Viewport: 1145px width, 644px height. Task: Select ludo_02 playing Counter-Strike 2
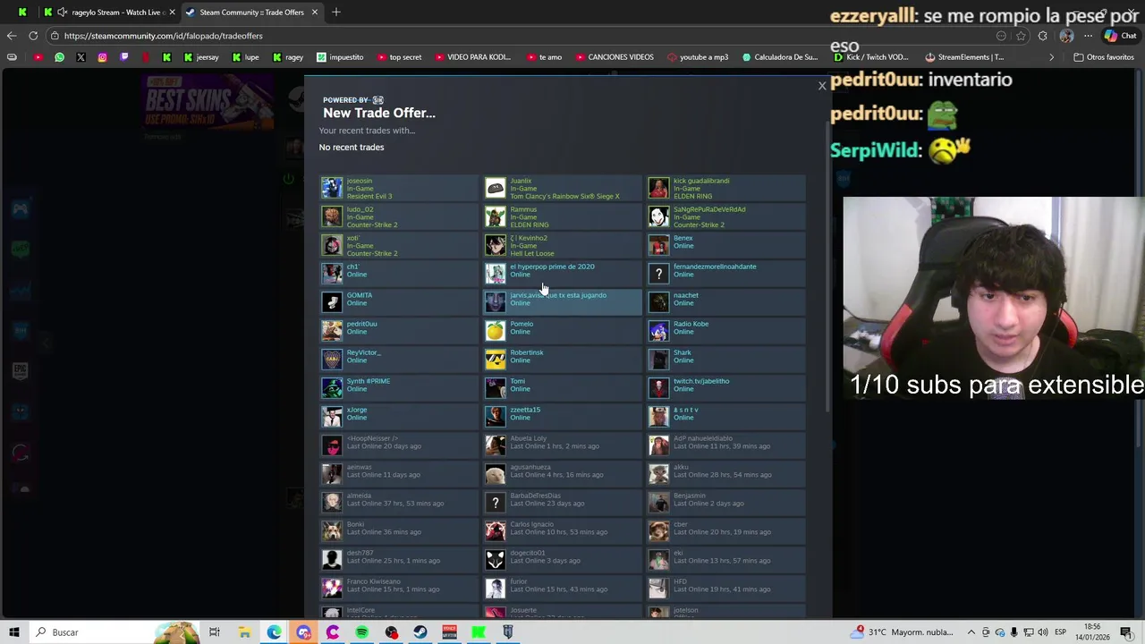point(400,217)
